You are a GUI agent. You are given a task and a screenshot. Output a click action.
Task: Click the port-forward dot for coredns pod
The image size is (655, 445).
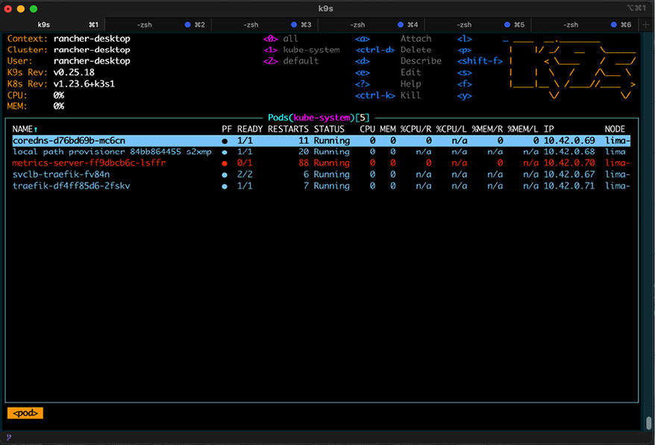[x=225, y=141]
